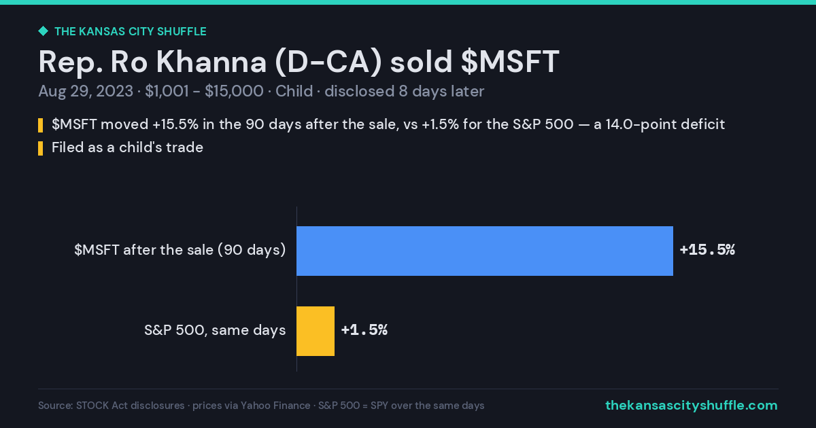
Task: Click the yellow S&P 500 bar
Action: [x=316, y=331]
